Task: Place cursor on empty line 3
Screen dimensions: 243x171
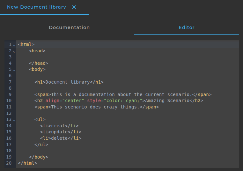Action: 127,57
